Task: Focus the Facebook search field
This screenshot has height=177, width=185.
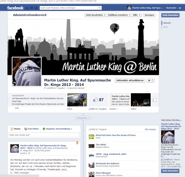Action: click(69, 8)
